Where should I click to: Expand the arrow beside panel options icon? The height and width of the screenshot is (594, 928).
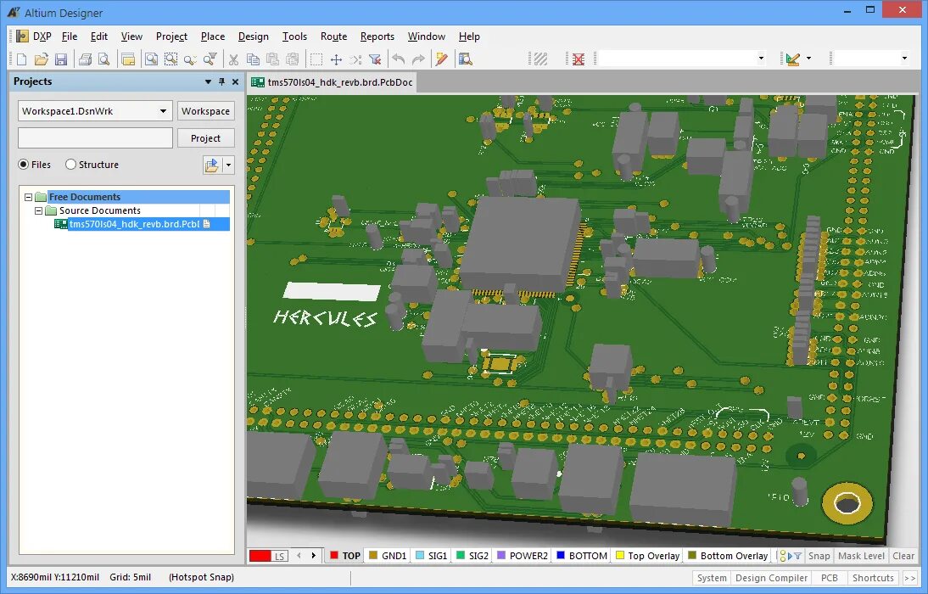coord(228,165)
